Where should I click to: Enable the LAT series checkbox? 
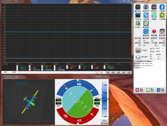point(79,68)
